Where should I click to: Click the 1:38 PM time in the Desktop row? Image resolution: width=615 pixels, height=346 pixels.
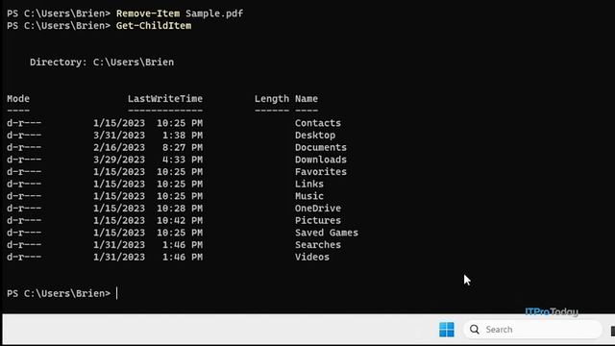pos(183,136)
